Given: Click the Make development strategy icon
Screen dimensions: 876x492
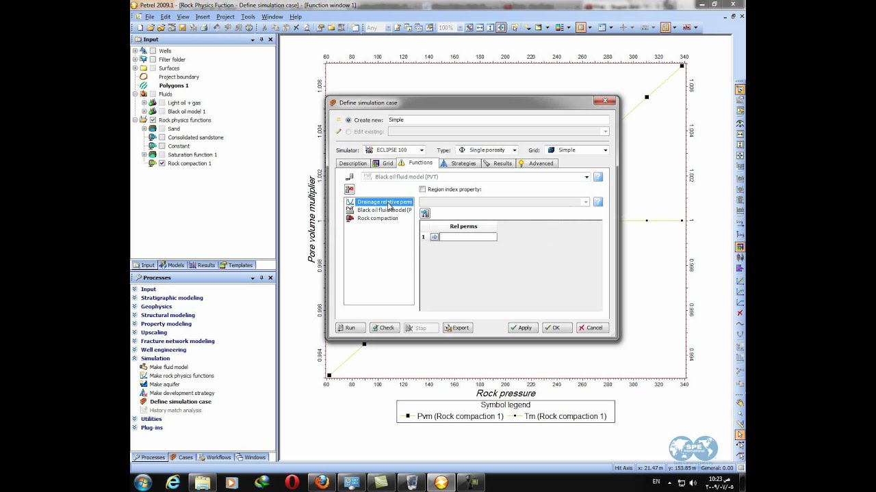Looking at the screenshot, I should (144, 393).
